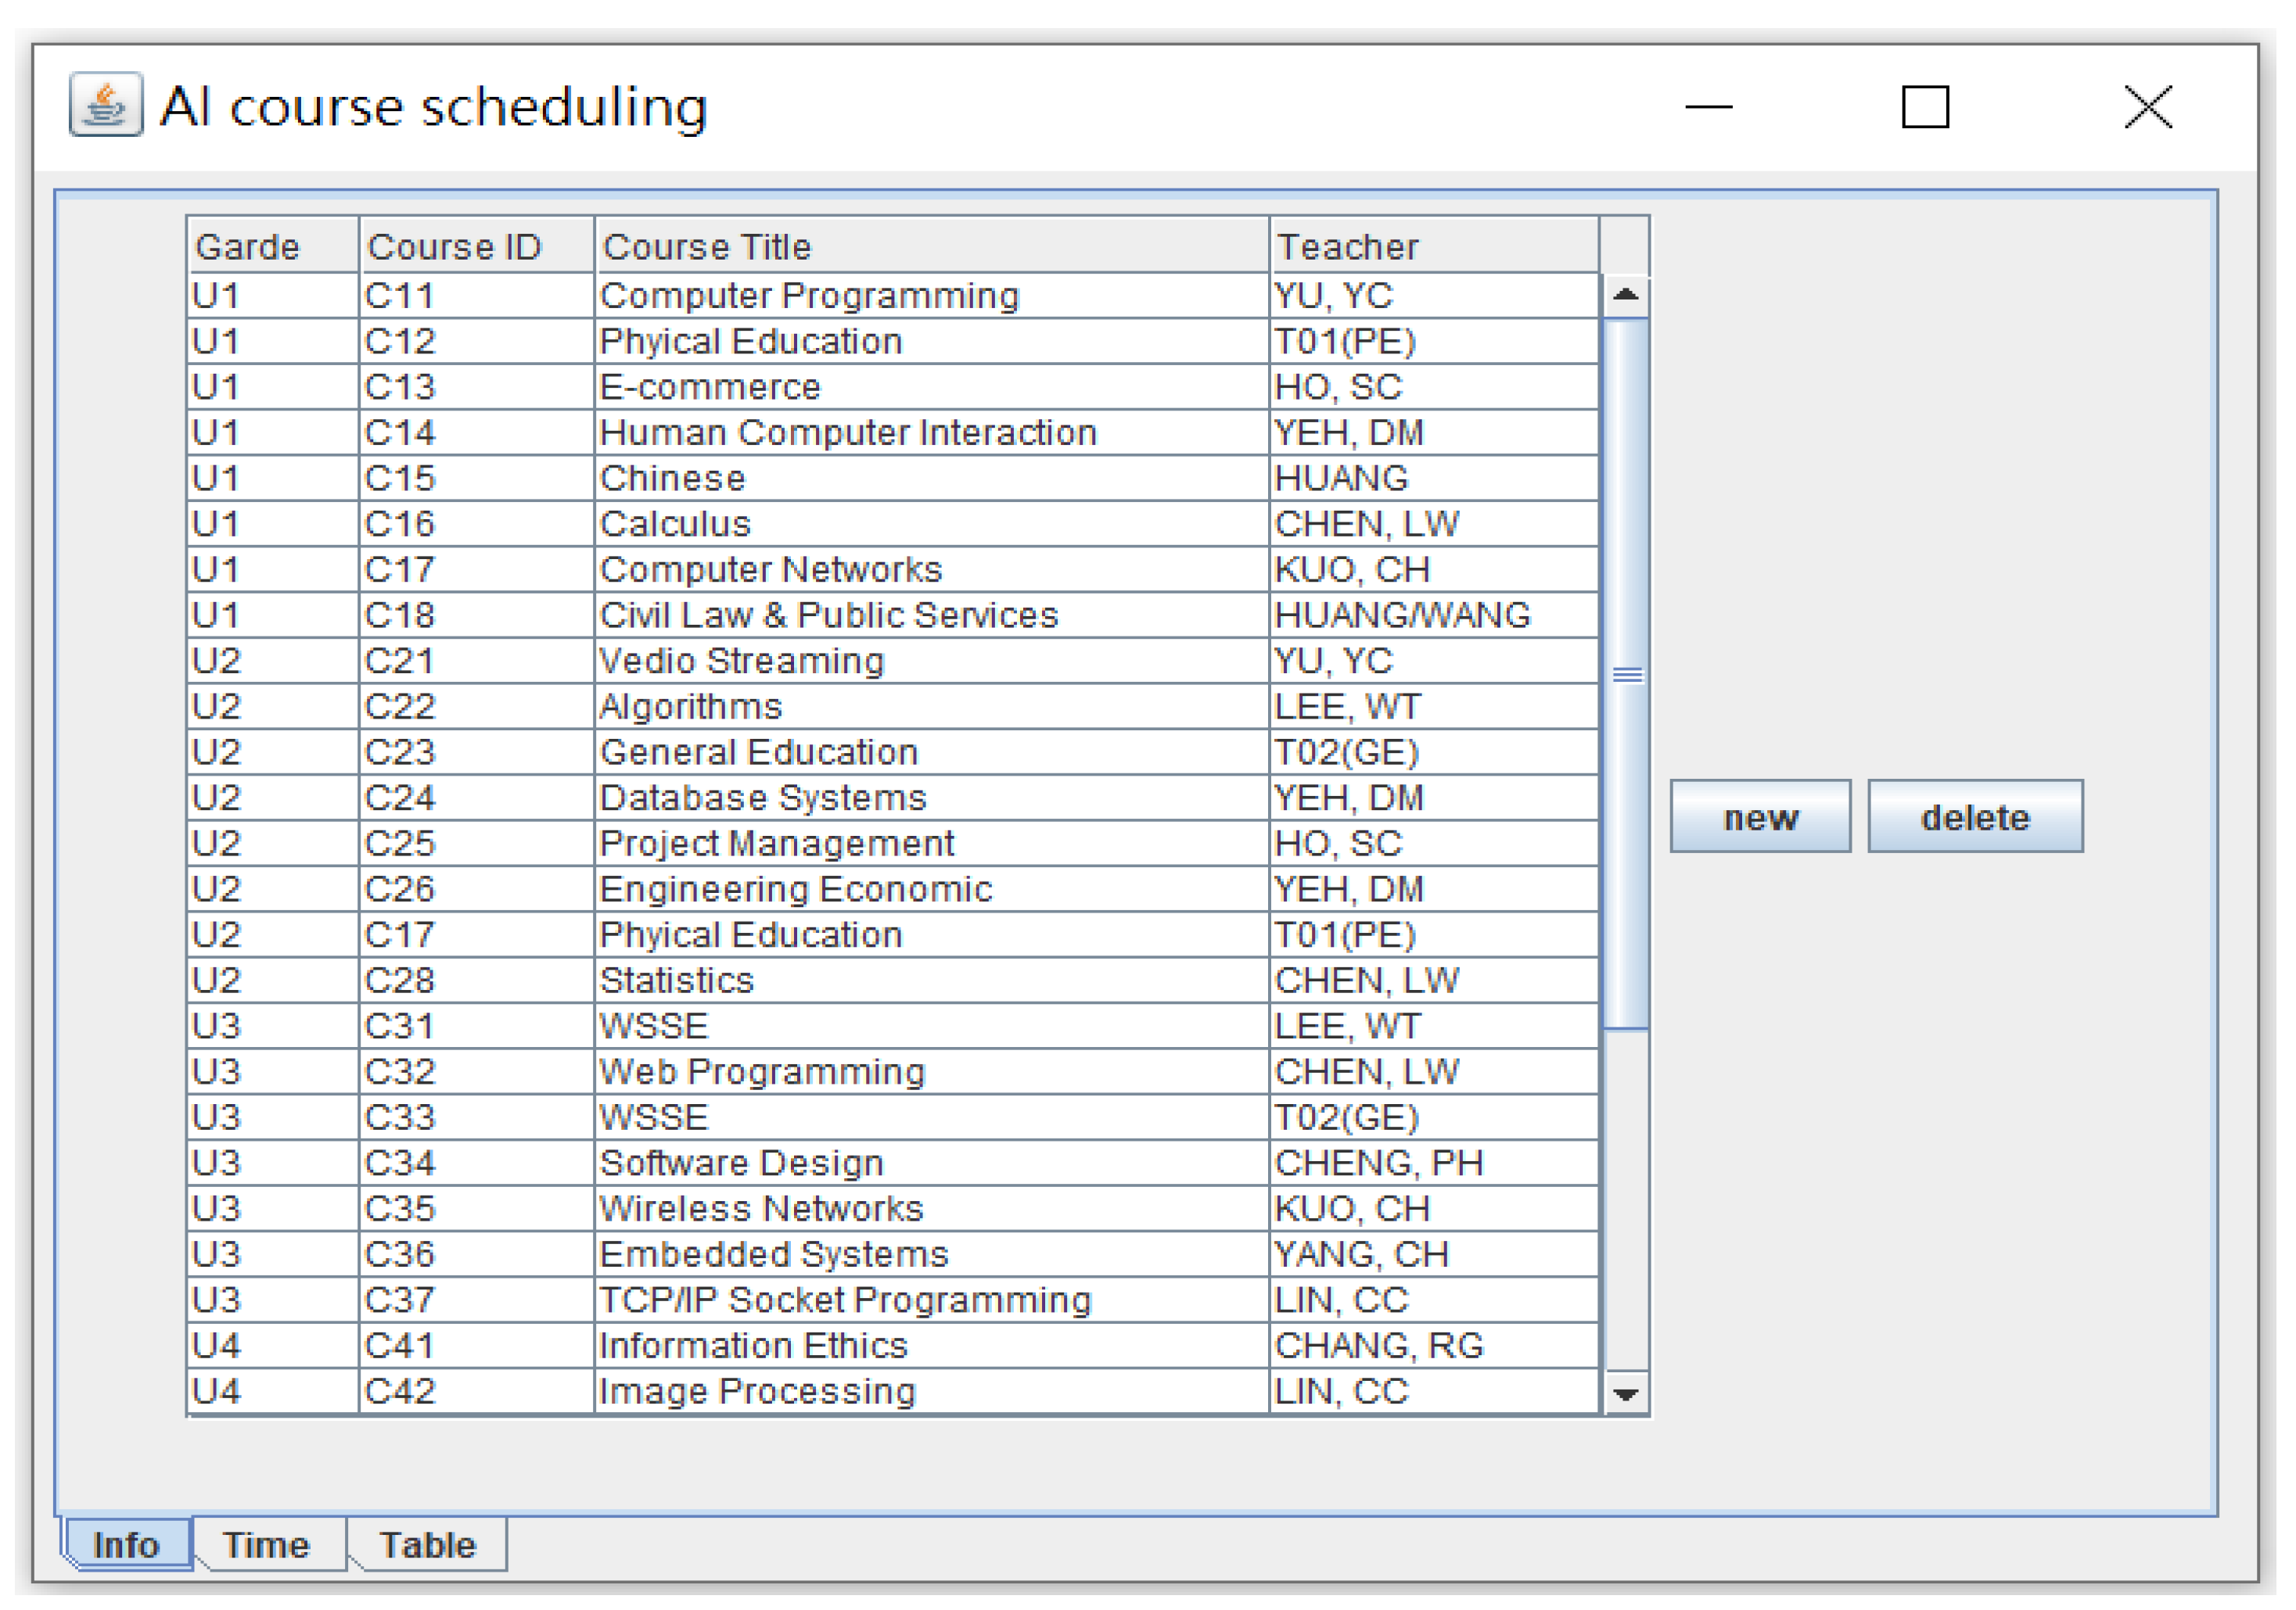2296x1610 pixels.
Task: Click the vertical scrollbar thumb
Action: pos(1625,673)
